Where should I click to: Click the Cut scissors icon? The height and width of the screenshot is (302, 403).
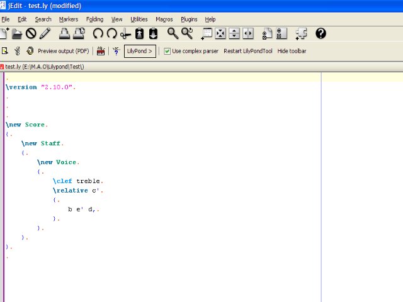tap(125, 33)
